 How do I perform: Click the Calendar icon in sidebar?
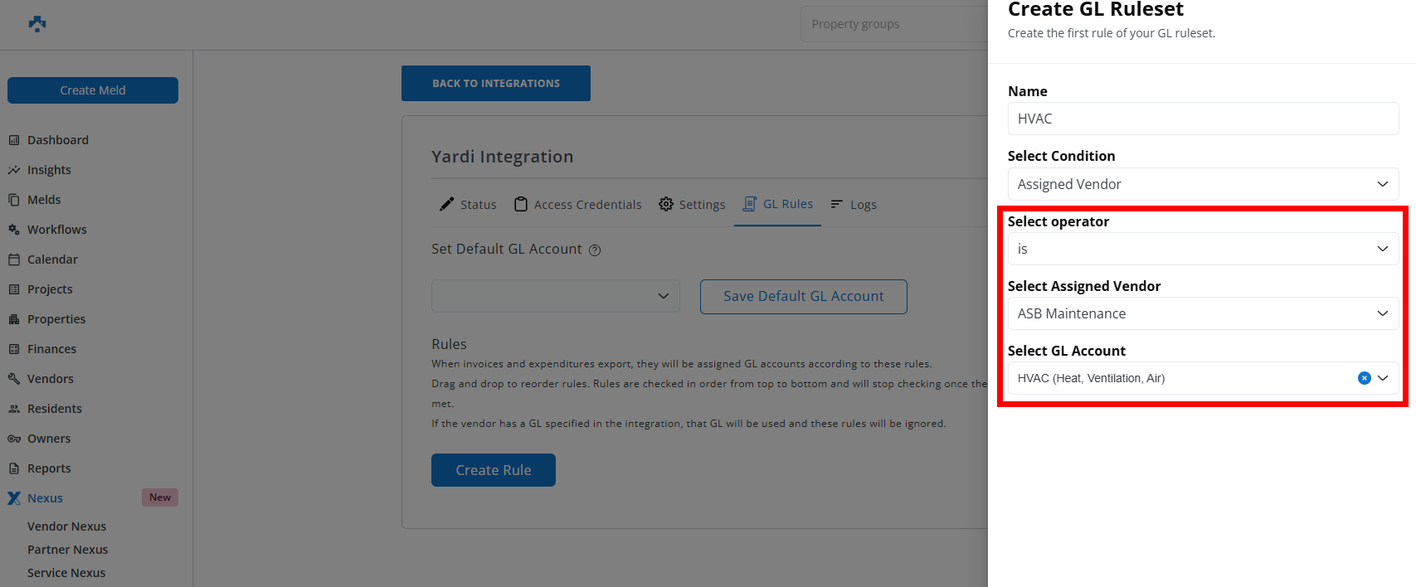point(14,260)
